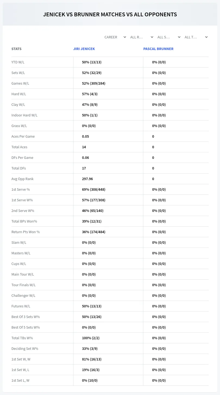This screenshot has height=395, width=220.
Task: Select the STATS column header
Action: [x=16, y=49]
